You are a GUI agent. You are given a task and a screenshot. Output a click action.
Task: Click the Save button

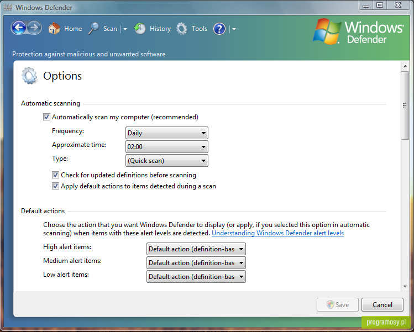(338, 304)
